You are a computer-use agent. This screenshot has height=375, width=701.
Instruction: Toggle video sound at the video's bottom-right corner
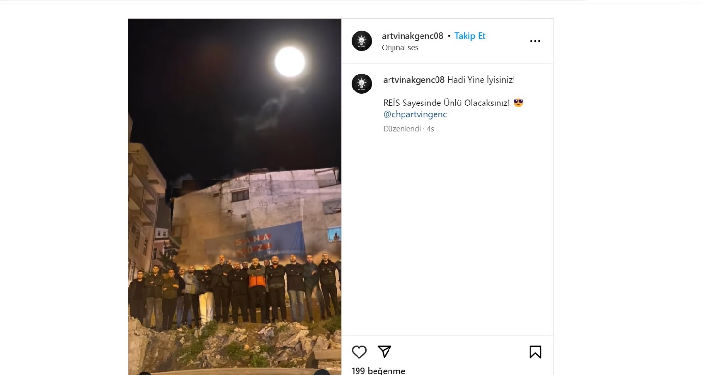tap(322, 373)
